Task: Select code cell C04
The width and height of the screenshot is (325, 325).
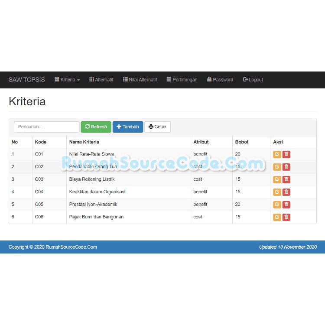Action: pos(39,192)
